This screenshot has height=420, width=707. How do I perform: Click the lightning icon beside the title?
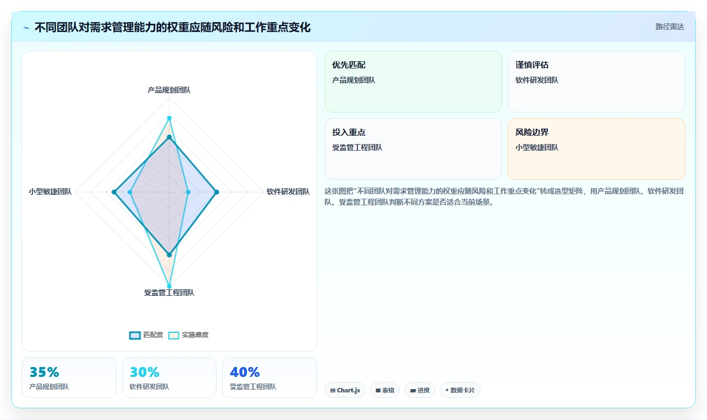point(27,28)
